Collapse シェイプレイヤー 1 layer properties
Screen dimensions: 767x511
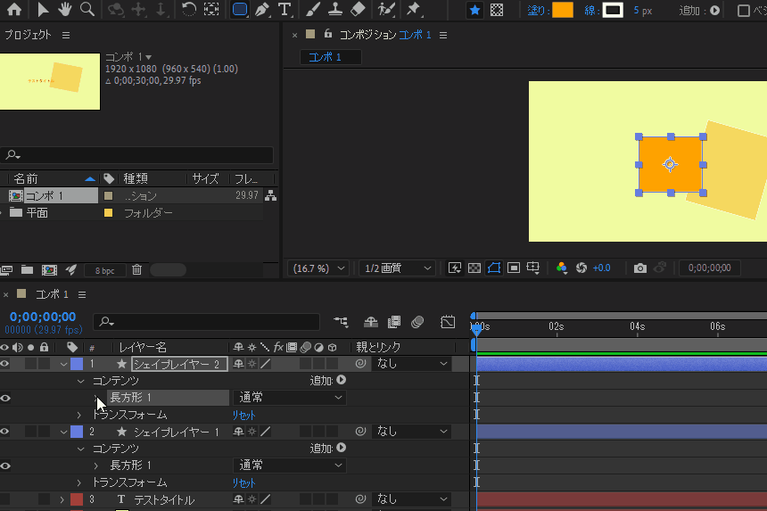coord(63,432)
